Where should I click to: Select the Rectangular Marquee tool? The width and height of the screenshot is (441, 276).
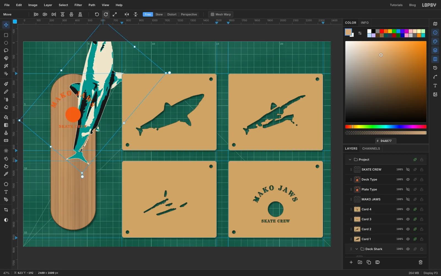[x=6, y=35]
